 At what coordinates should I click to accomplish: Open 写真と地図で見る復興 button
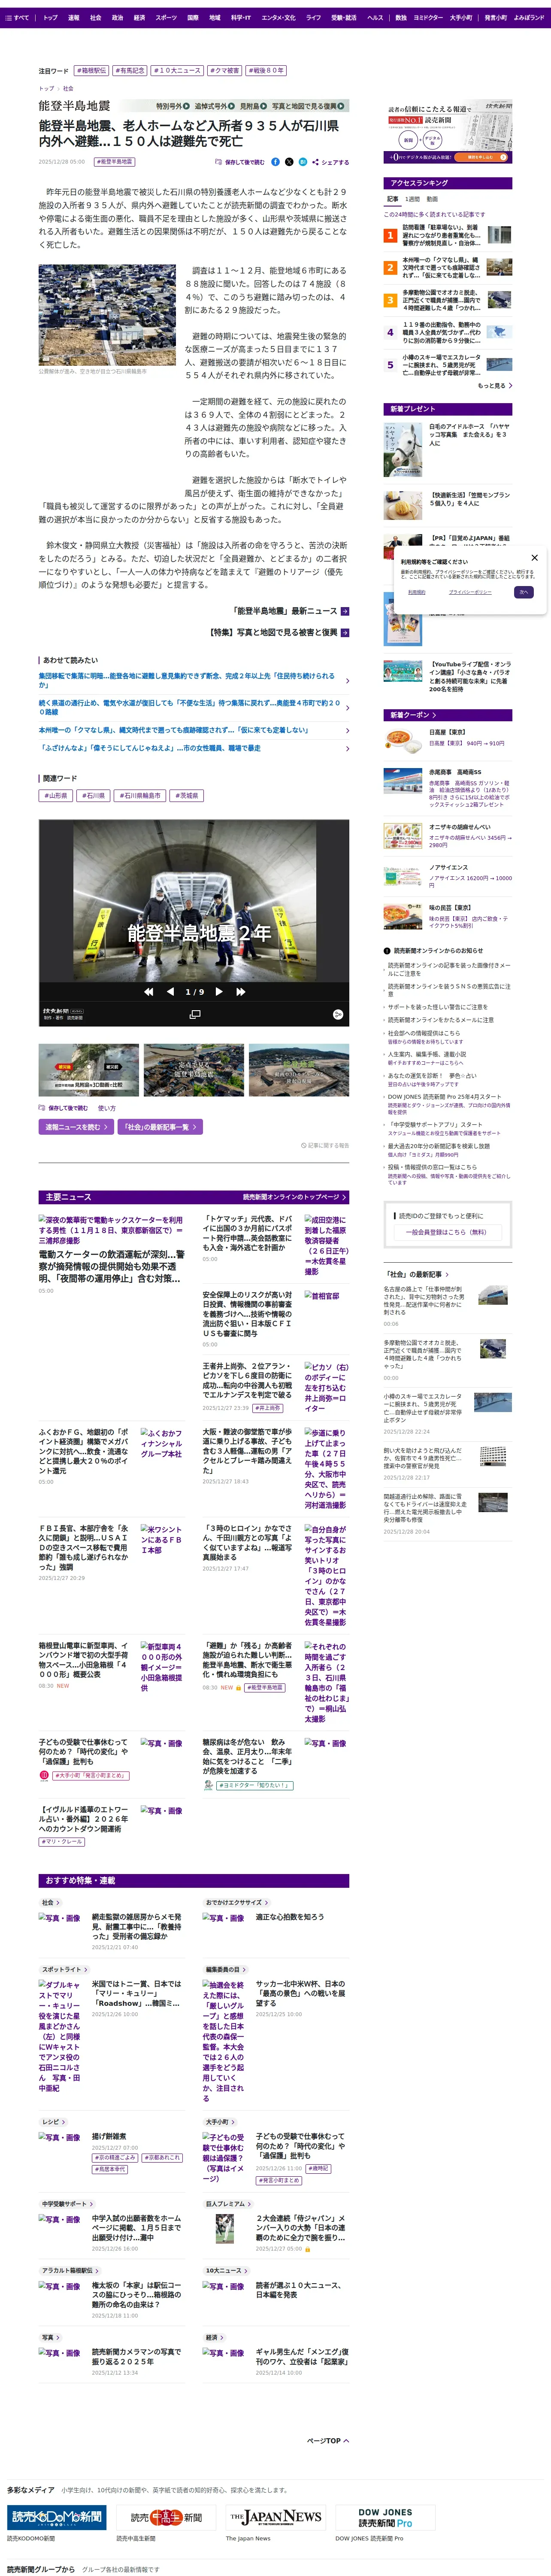point(309,106)
